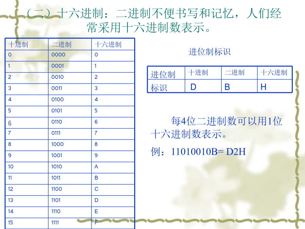Click identifier D under 十进制 in the 标识 table
This screenshot has height=229, width=305.
click(203, 86)
